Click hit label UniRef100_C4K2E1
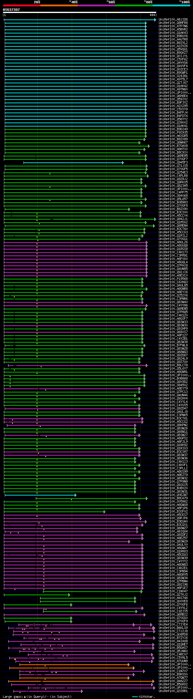 pyautogui.click(x=173, y=568)
